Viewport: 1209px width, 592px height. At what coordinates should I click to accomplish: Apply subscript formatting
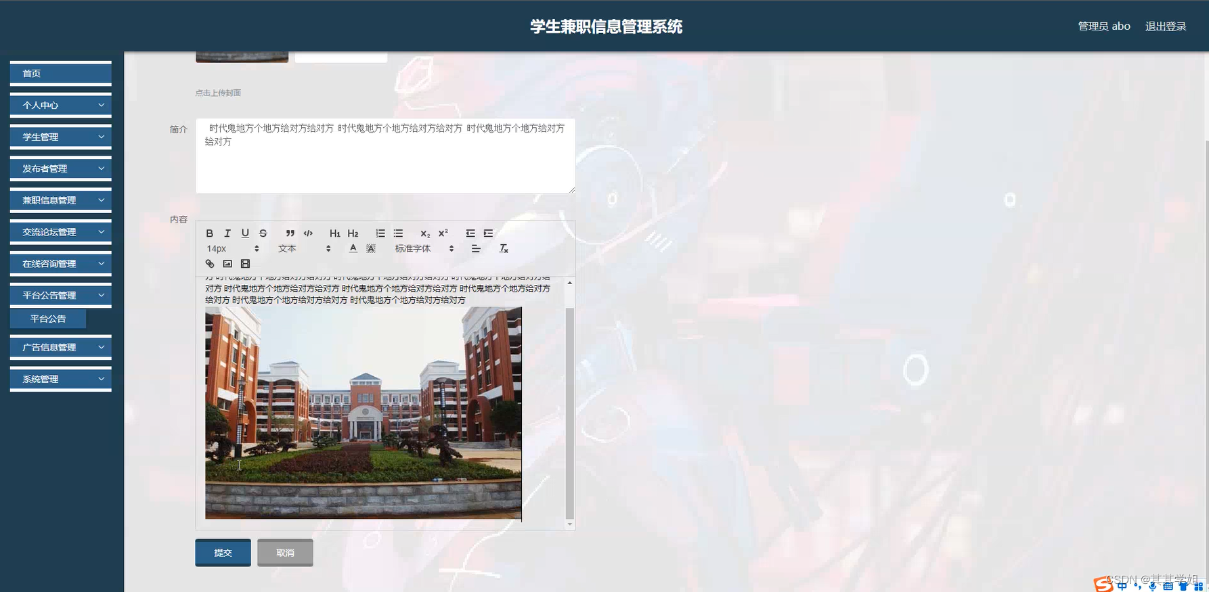[425, 233]
